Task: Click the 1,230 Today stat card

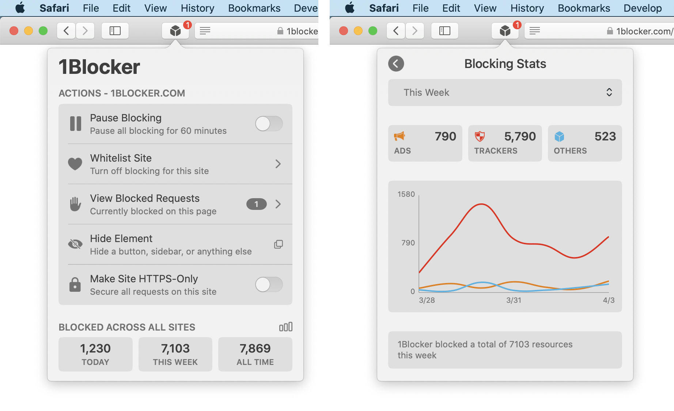Action: tap(95, 354)
